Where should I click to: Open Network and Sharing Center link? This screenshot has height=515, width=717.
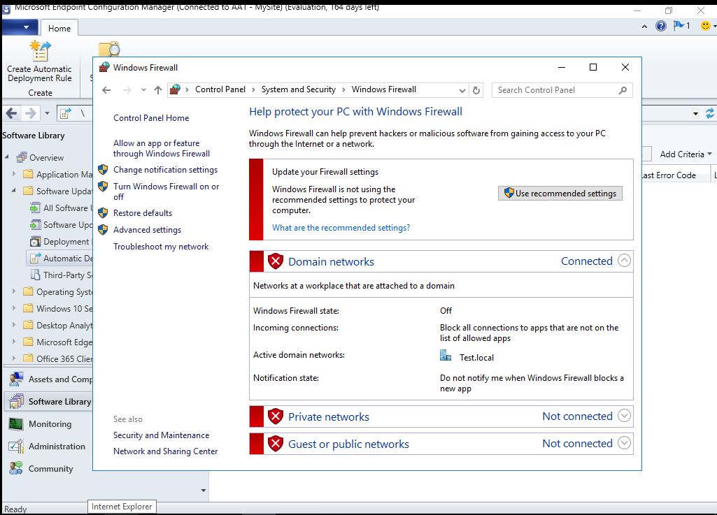166,451
